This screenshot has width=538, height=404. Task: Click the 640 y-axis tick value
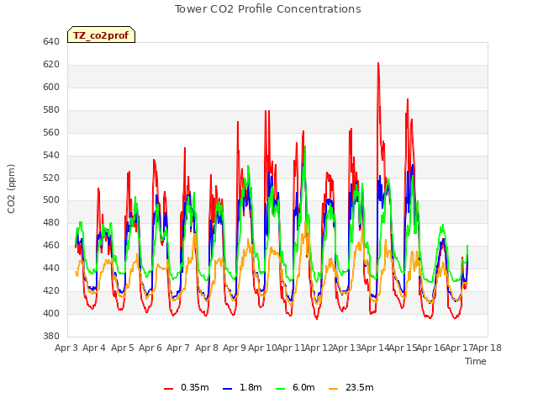coord(51,42)
